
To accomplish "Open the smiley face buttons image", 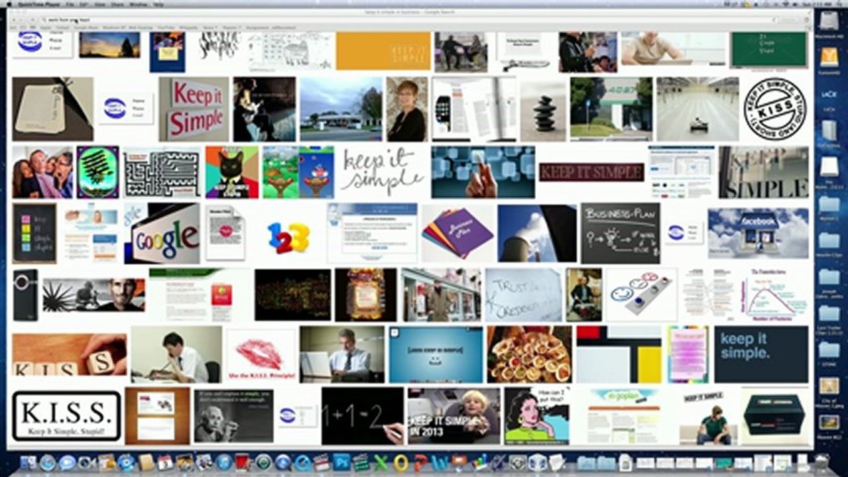I will (x=641, y=295).
